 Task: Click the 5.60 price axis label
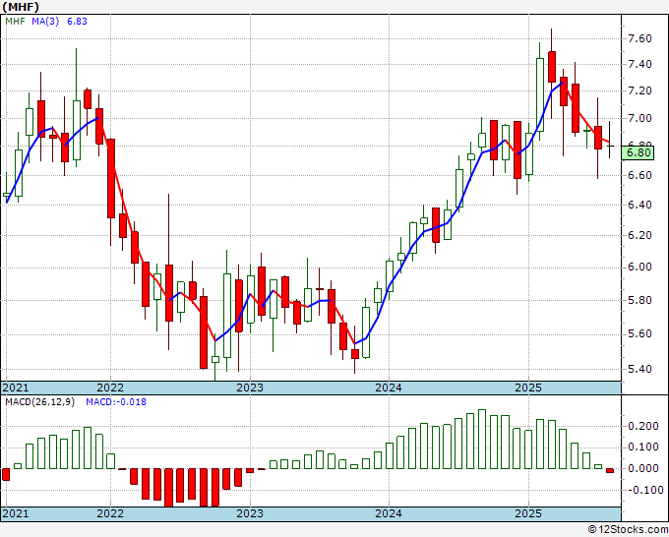[x=639, y=333]
